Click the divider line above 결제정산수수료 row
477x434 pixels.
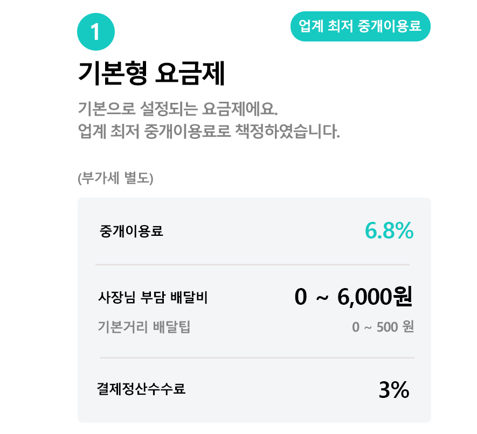click(x=257, y=358)
